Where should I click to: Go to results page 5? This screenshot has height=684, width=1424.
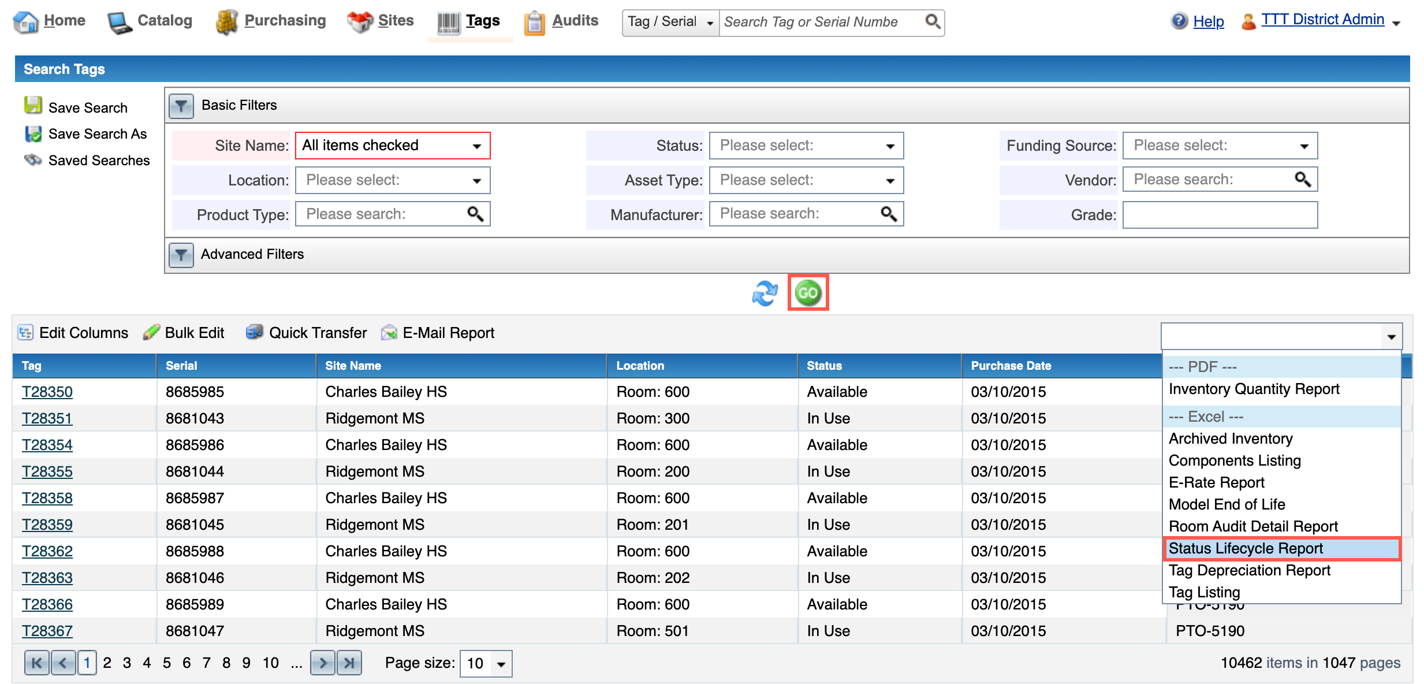pyautogui.click(x=167, y=663)
